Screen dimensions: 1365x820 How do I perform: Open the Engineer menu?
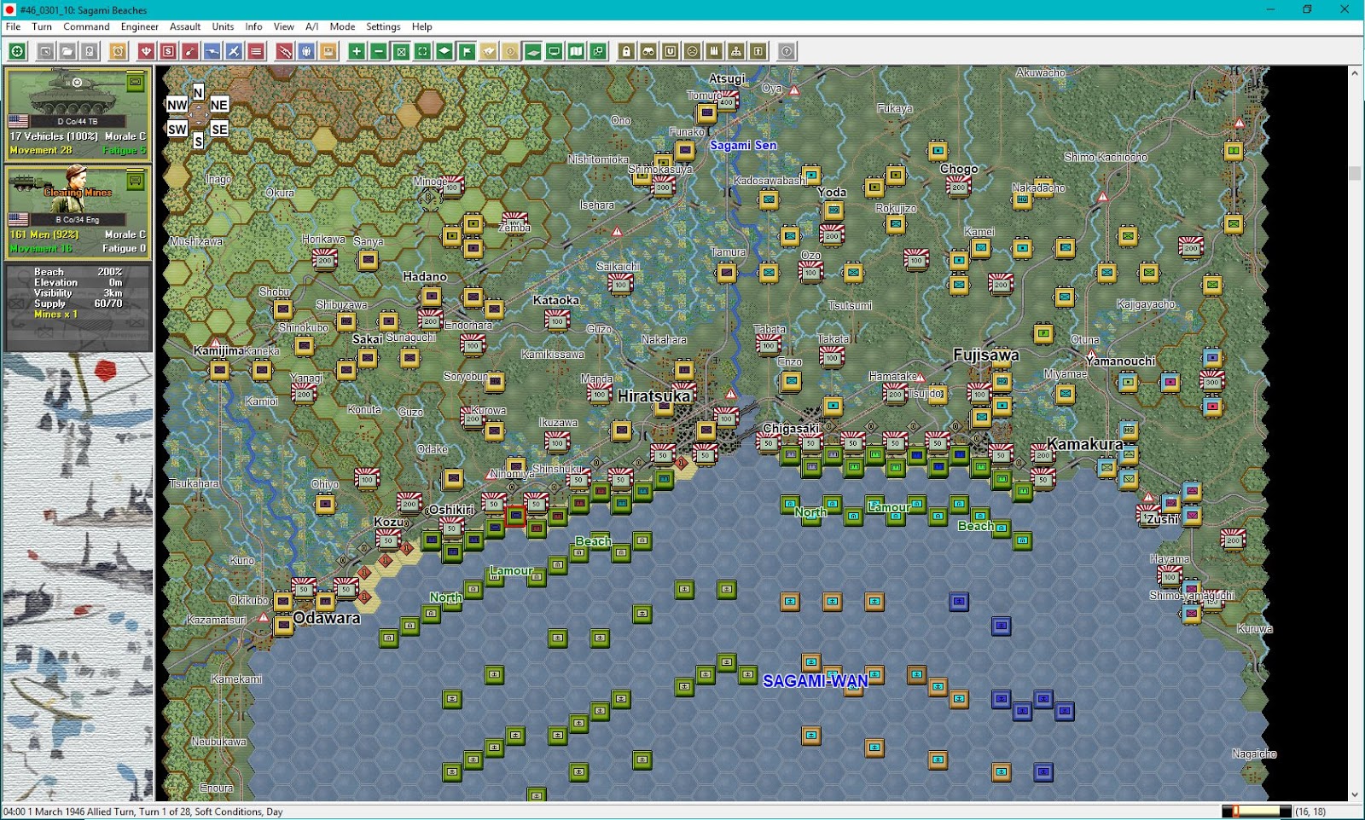139,26
